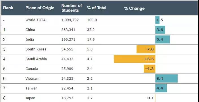Select the Japan row label
This screenshot has height=102, width=199.
(30, 98)
